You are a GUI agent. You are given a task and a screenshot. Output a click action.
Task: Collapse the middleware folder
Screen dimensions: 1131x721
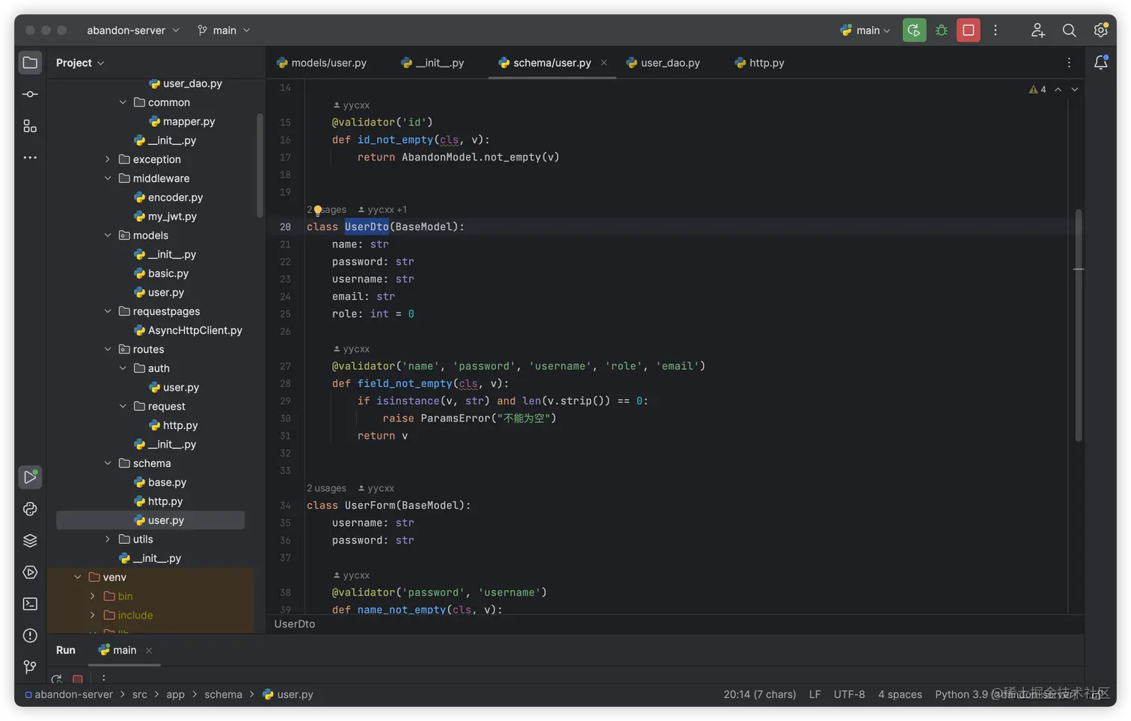point(108,179)
